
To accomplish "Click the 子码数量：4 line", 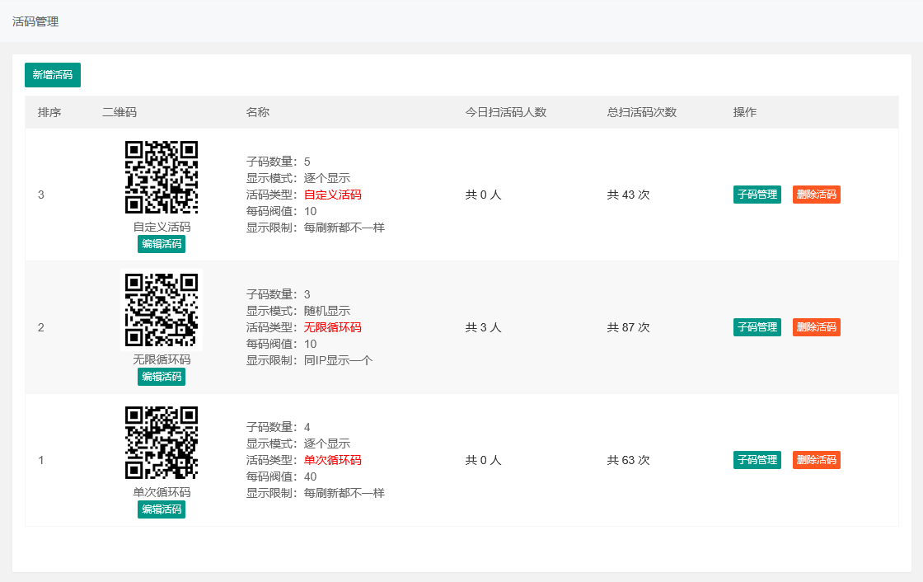I will (278, 427).
